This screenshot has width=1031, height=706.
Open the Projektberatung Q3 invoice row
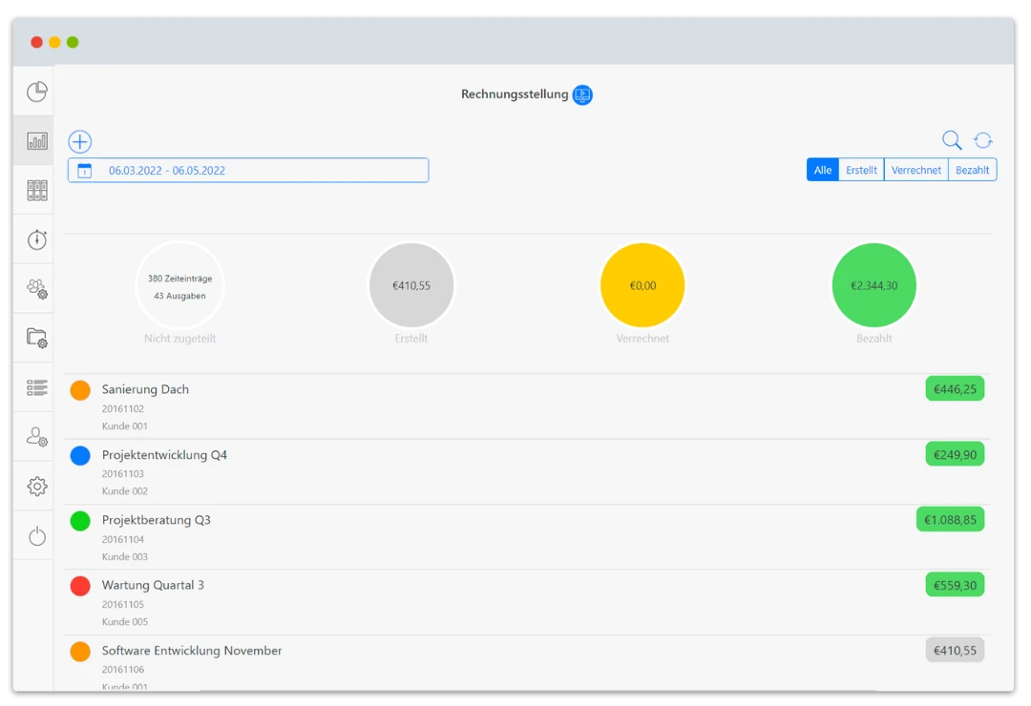(527, 537)
